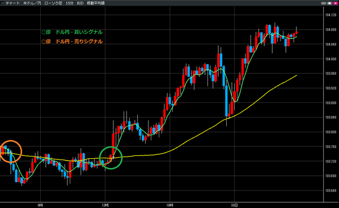
Task: Close the chart window with pink X
Action: (x=336, y=3)
